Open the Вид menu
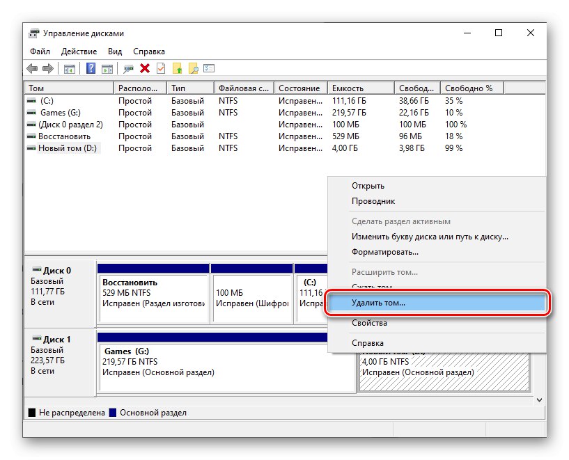This screenshot has height=460, width=569. (115, 51)
